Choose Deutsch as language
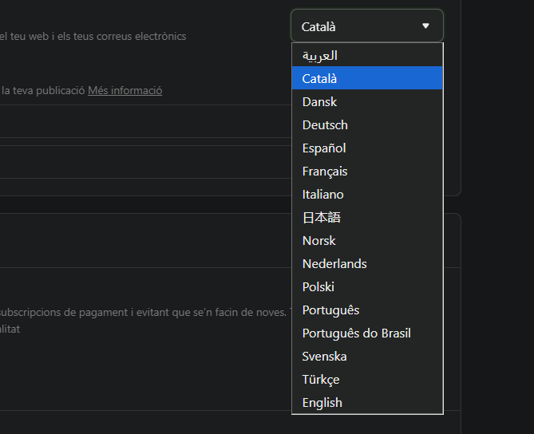 point(367,124)
